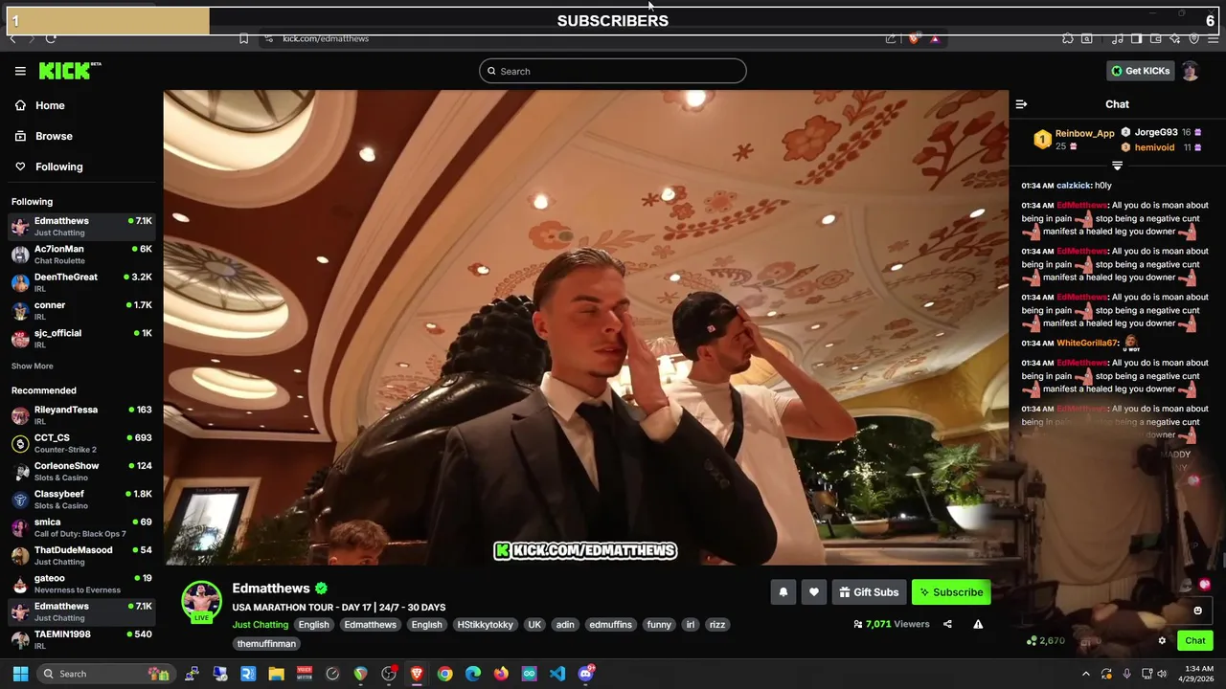The height and width of the screenshot is (689, 1226).
Task: Click Edmatthews streamer avatar under video
Action: pos(201,601)
